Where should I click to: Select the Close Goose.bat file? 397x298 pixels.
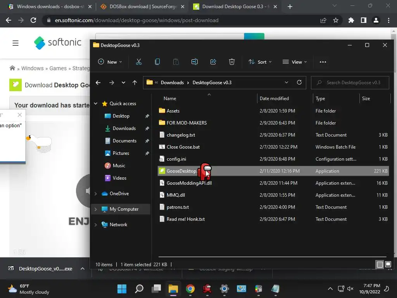click(273, 147)
